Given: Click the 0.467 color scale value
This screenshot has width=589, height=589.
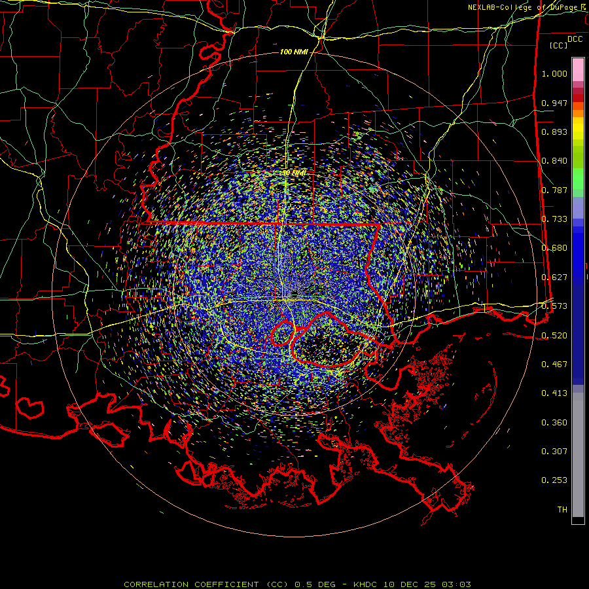Looking at the screenshot, I should (x=554, y=364).
